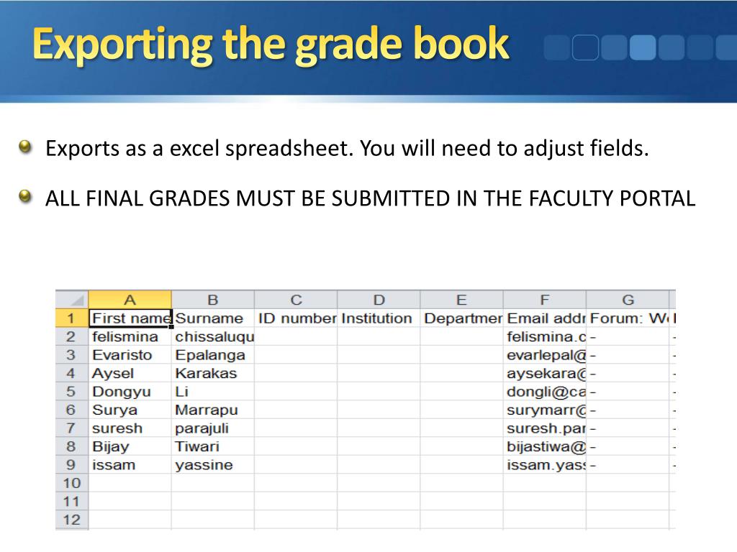Select column D header

coord(379,300)
